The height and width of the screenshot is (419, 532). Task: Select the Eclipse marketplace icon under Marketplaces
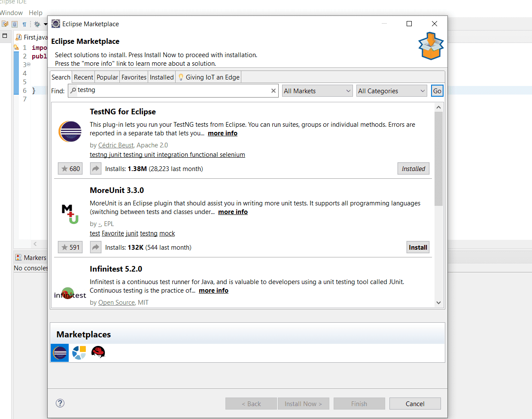[60, 353]
